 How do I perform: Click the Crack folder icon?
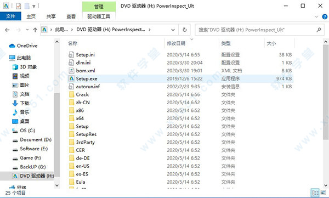click(x=71, y=94)
